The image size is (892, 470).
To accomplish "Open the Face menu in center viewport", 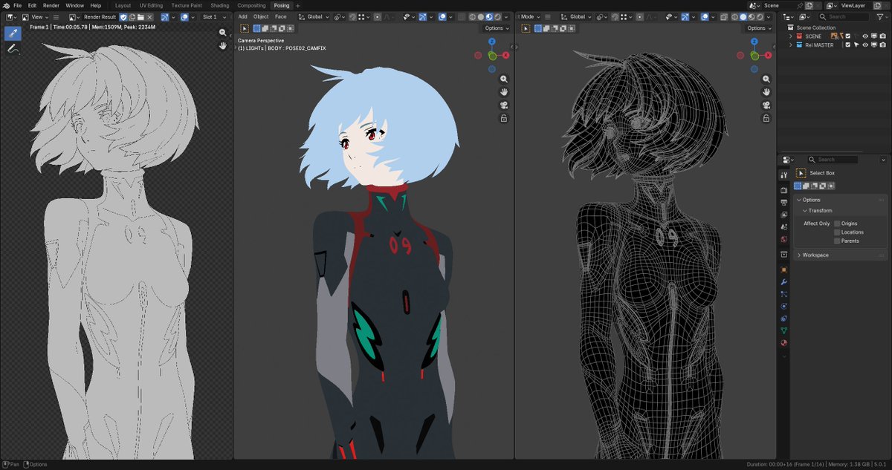I will (280, 16).
